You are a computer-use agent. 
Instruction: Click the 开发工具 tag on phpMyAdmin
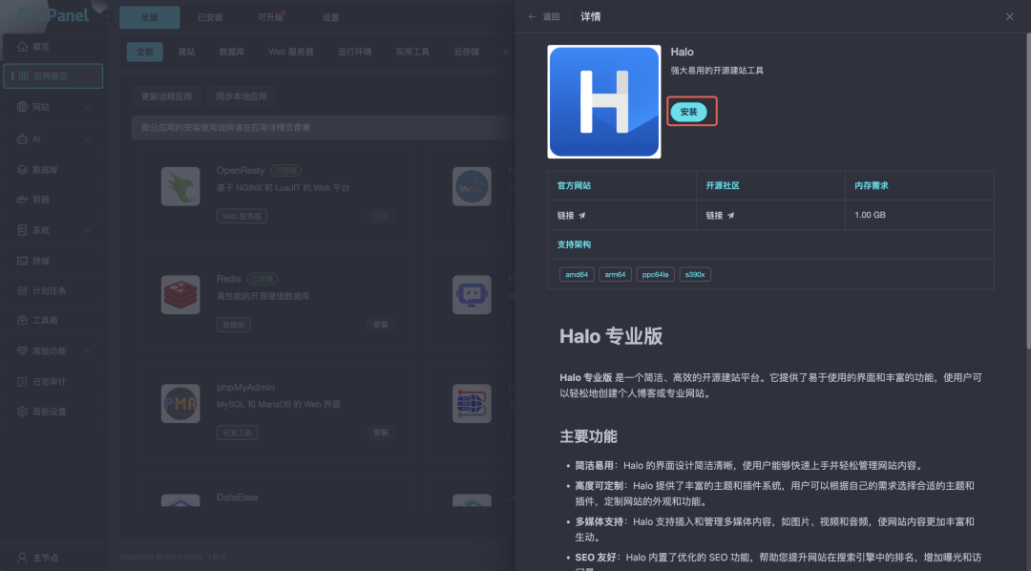coord(238,433)
